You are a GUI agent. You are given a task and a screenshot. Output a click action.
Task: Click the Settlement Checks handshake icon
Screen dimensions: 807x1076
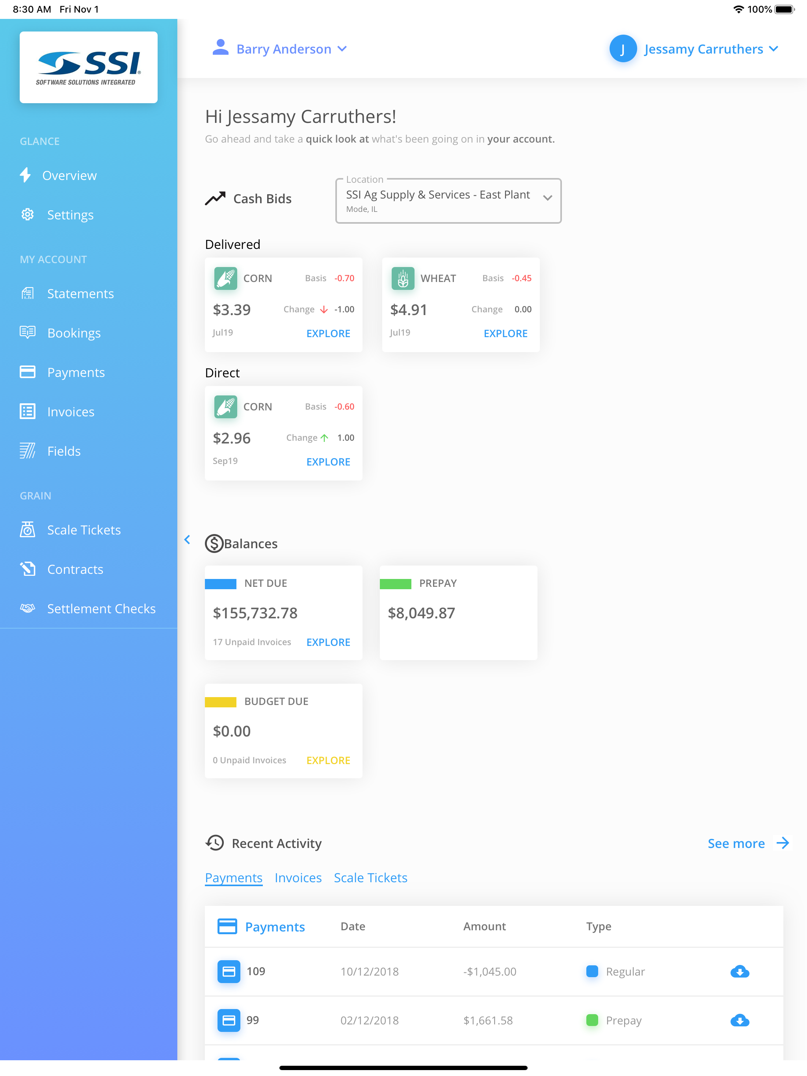tap(27, 608)
